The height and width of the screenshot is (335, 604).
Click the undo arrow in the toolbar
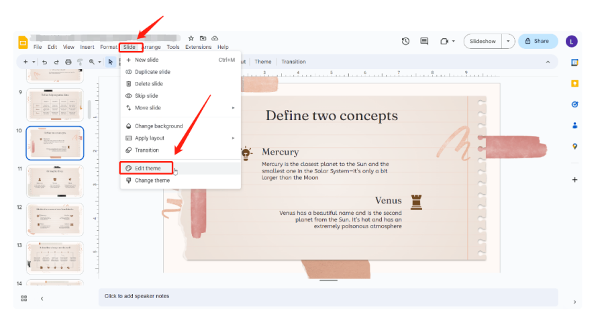44,62
